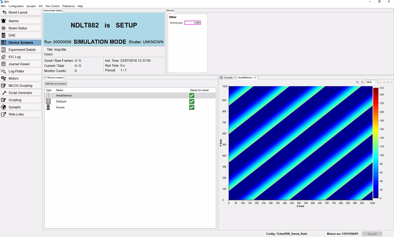This screenshot has height=237, width=394.
Task: Open Motors gears icon
Action: click(x=4, y=78)
